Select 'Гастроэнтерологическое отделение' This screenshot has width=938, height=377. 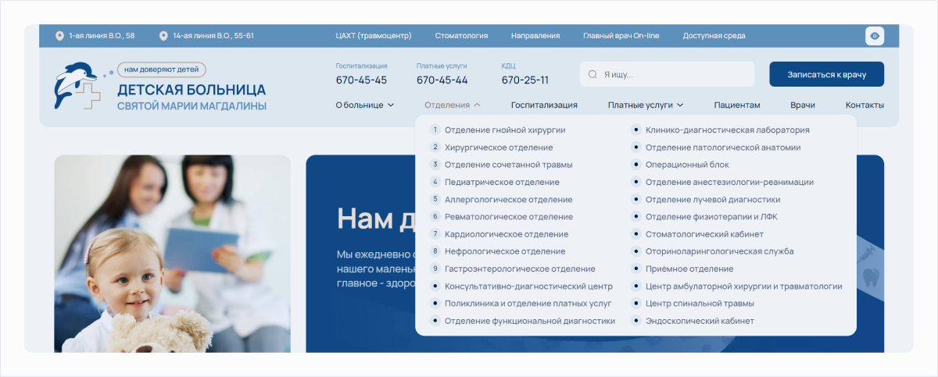pos(520,269)
